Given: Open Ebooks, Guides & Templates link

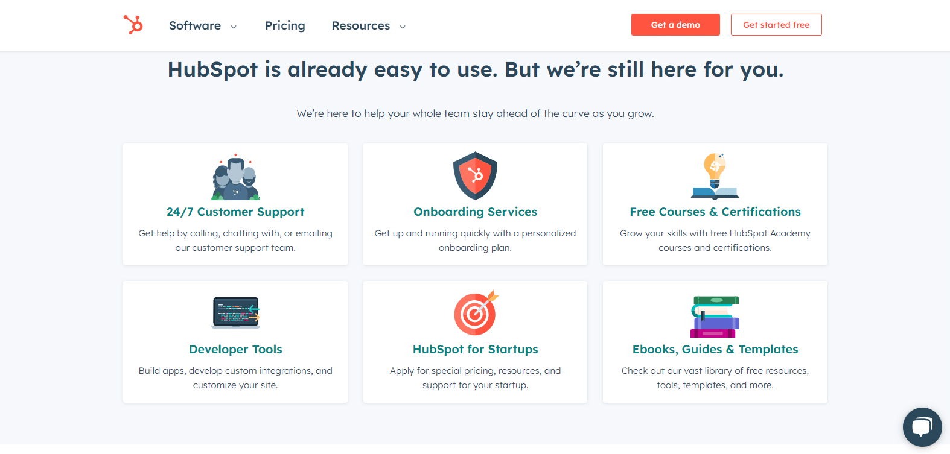Looking at the screenshot, I should pyautogui.click(x=715, y=349).
